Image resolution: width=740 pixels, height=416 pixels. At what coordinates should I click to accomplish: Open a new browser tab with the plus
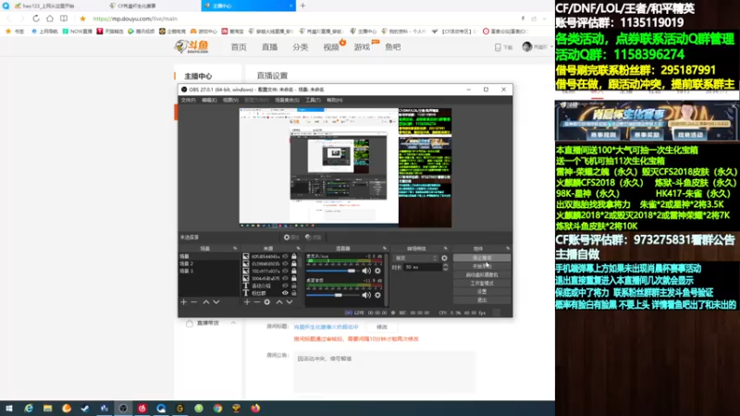[x=302, y=6]
